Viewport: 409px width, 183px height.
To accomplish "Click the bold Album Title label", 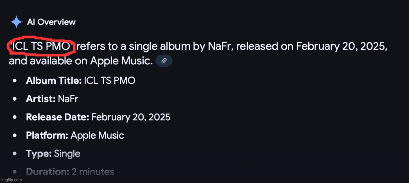I will tap(54, 81).
